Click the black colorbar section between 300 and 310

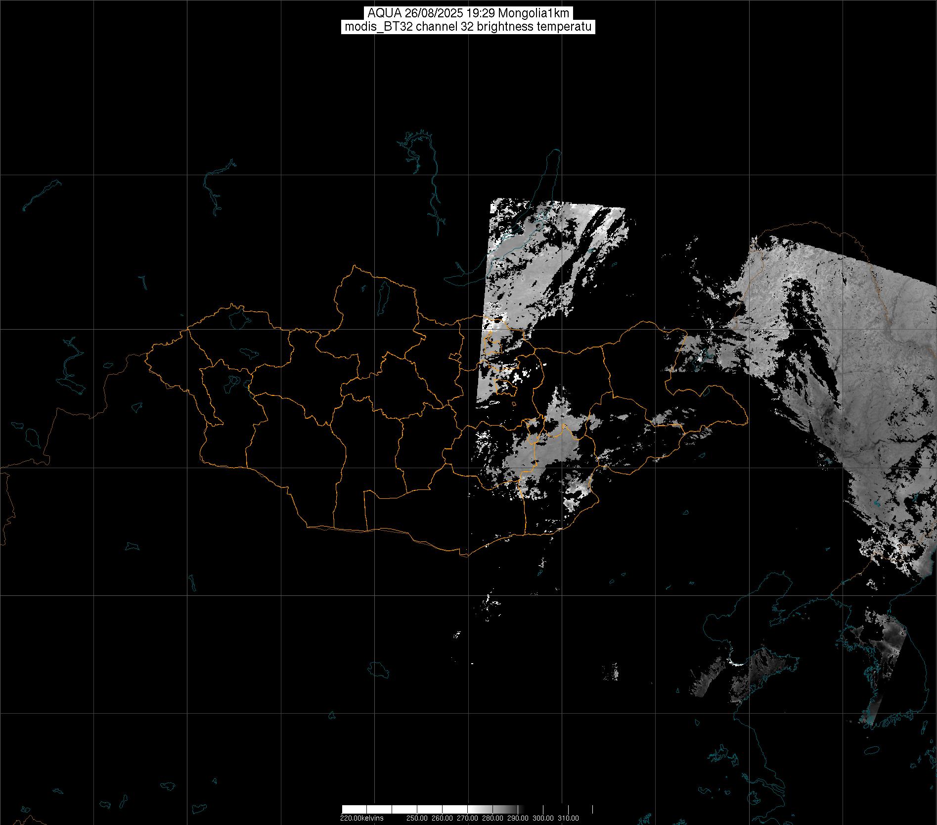pos(555,809)
